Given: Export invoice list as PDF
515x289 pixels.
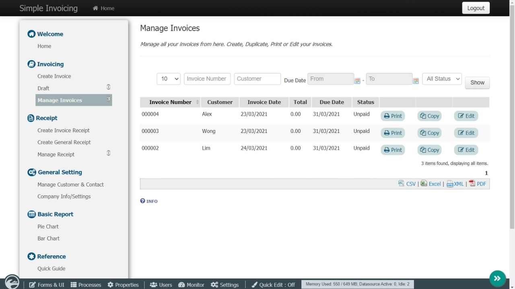Looking at the screenshot, I should (x=478, y=184).
